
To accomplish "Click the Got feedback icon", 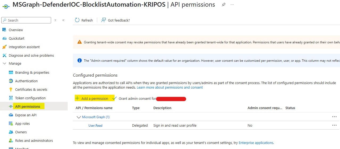I will (x=104, y=20).
